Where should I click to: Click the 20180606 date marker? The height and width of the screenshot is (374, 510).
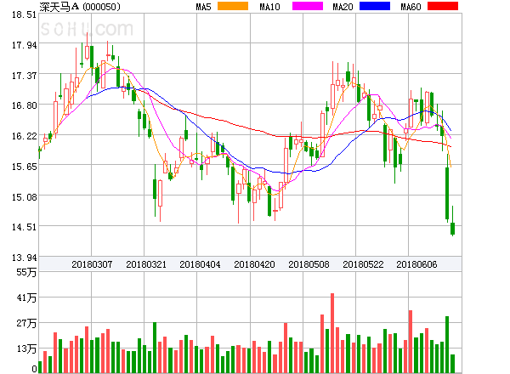[x=417, y=264]
